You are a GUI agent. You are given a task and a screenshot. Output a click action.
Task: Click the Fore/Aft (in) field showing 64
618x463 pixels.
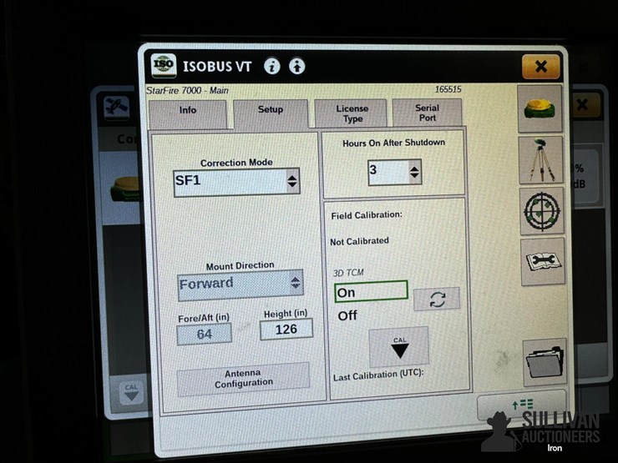204,335
